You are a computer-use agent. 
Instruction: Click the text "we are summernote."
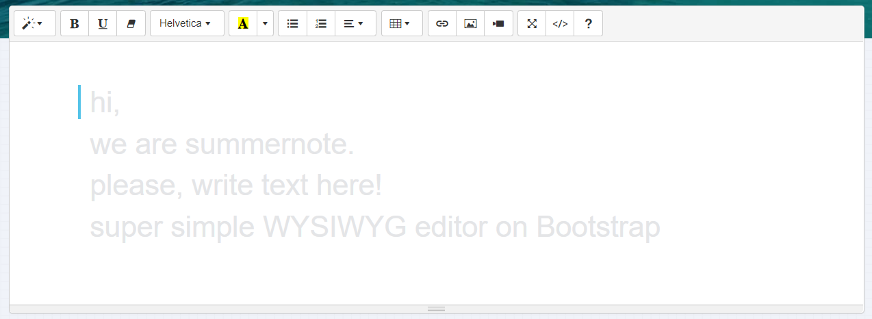click(x=222, y=144)
